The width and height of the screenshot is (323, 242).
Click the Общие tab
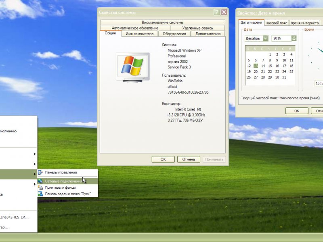coord(110,33)
